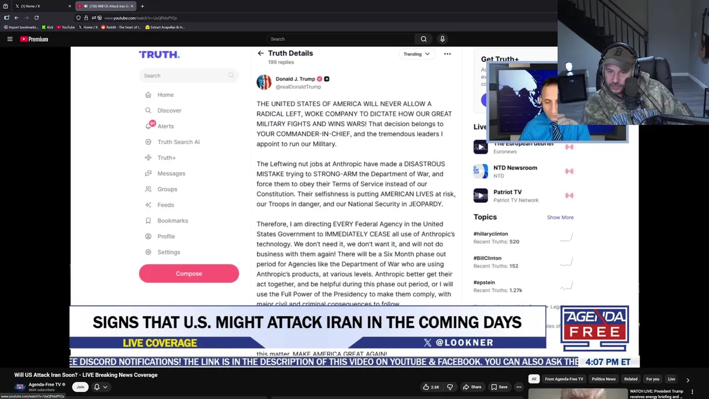709x399 pixels.
Task: Open options for the WATCH LIVE President Trump video
Action: click(692, 392)
